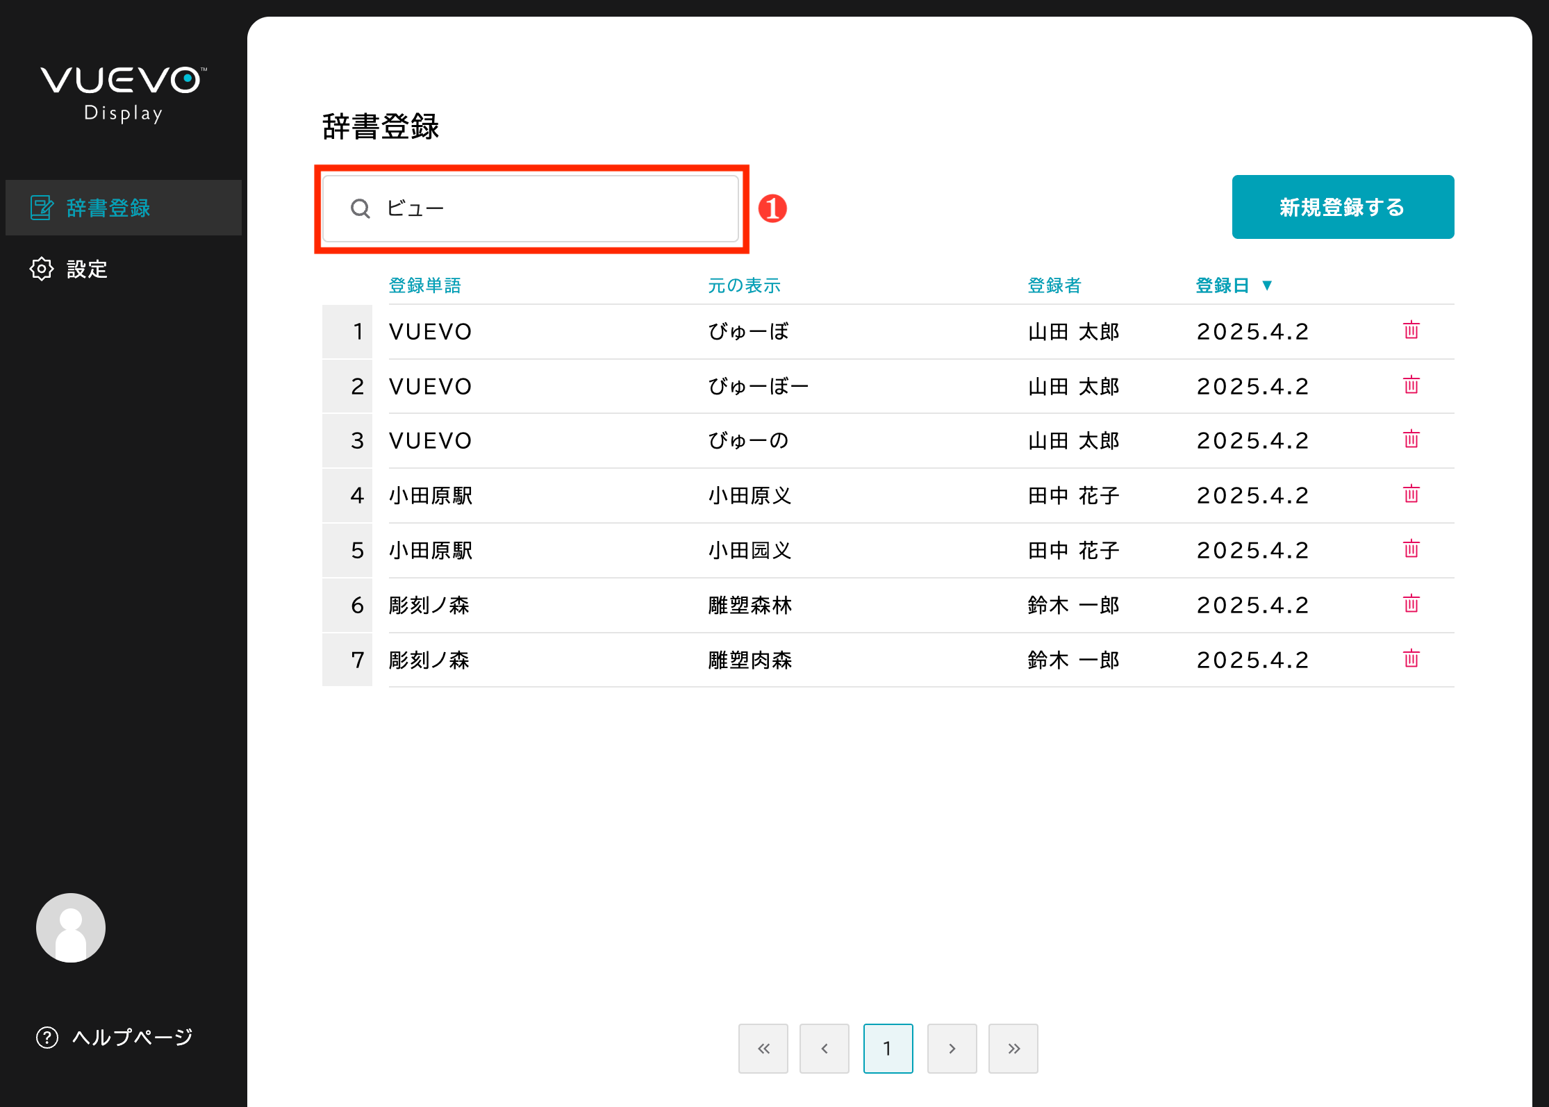Delete the びゅーぼ entry with trash icon
The width and height of the screenshot is (1549, 1107).
(x=1411, y=331)
